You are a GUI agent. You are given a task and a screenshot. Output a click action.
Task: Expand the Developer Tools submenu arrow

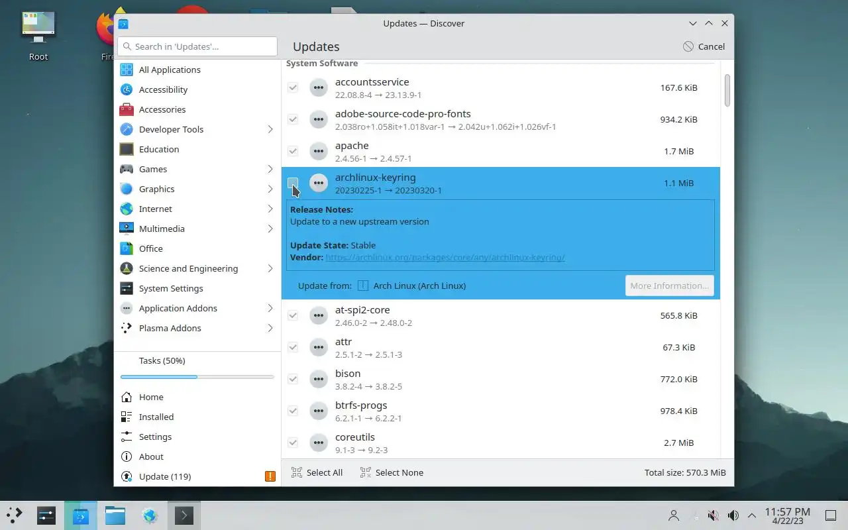pos(270,129)
